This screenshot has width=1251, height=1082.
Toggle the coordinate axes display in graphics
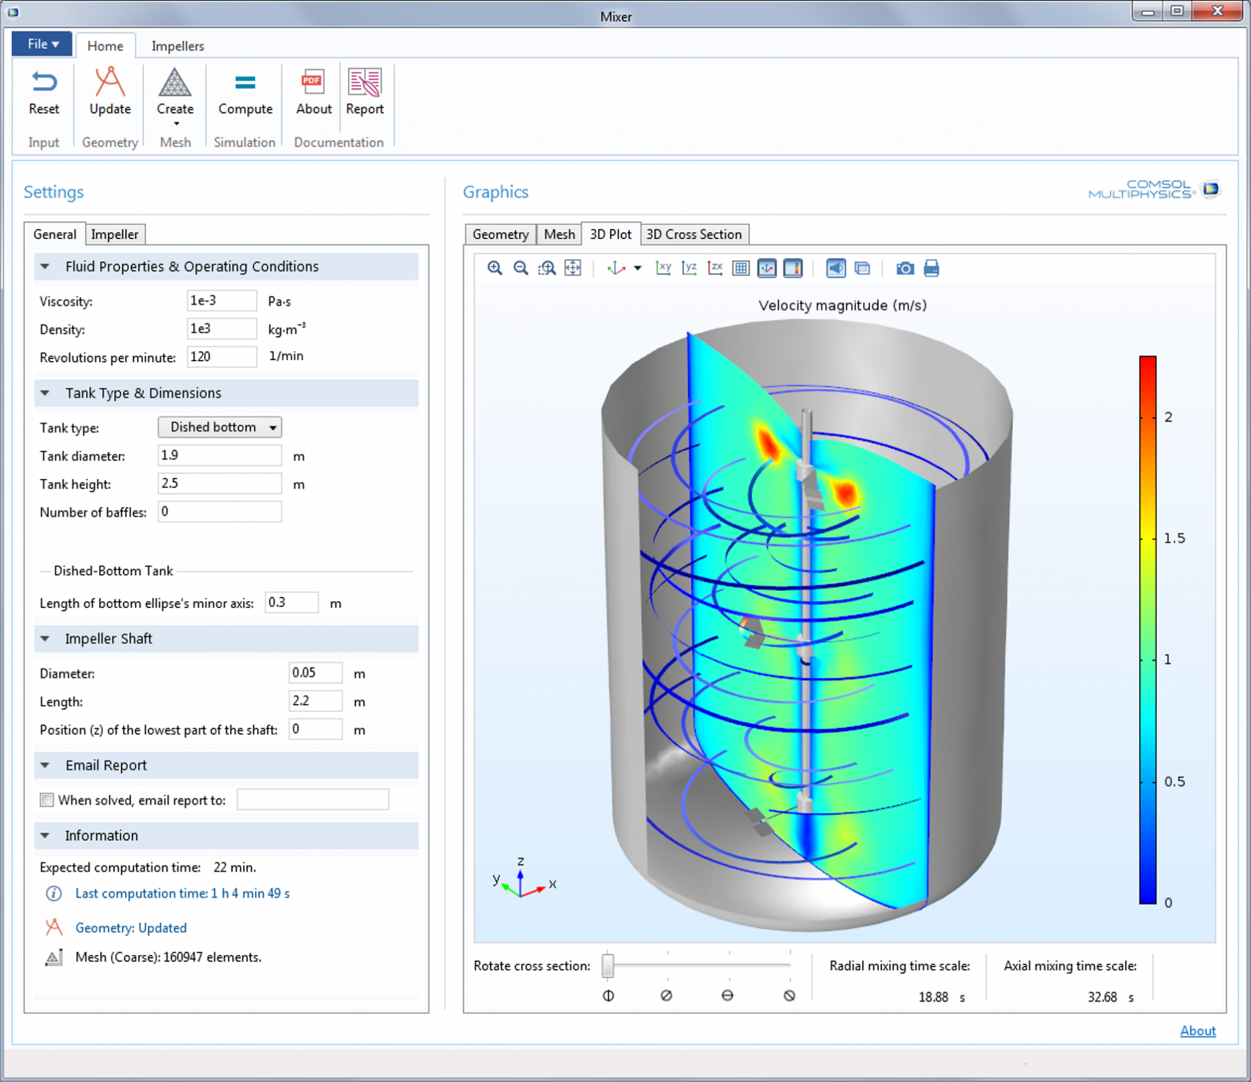click(767, 268)
